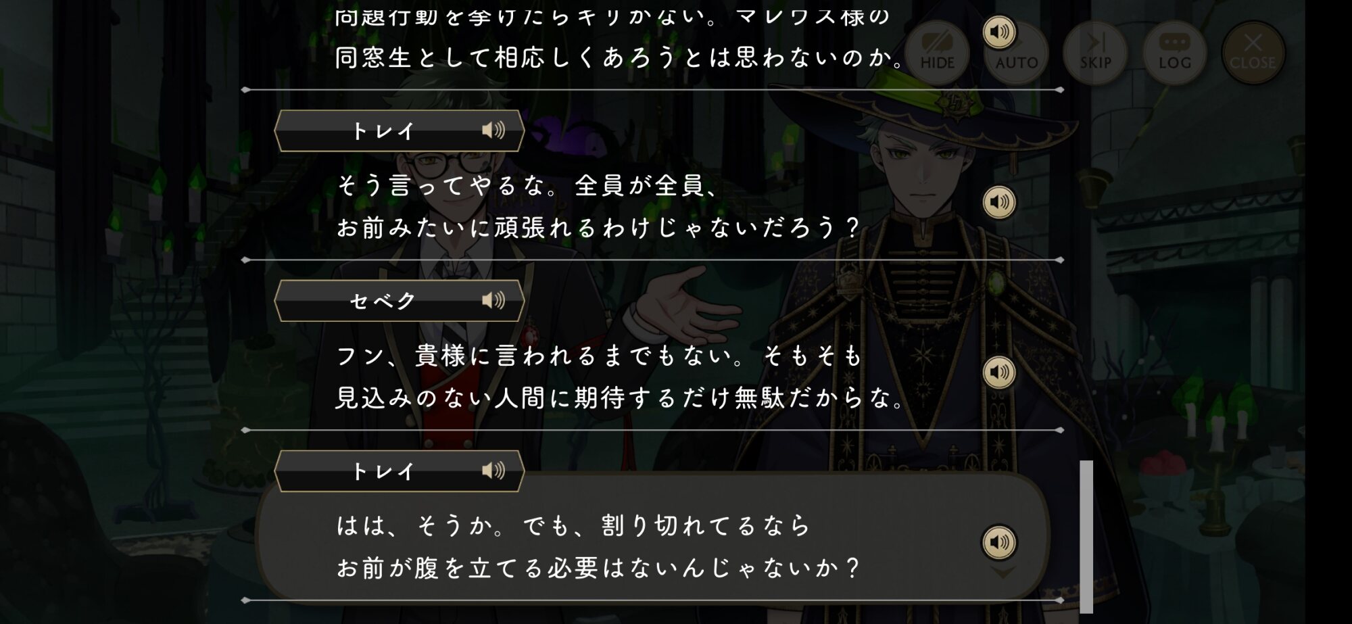Close the dialogue log with CLOSE
Screen dimensions: 1352x624
click(x=1253, y=52)
